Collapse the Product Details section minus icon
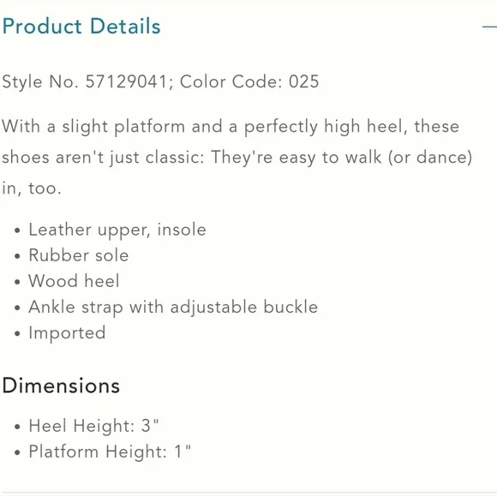Screen dimensions: 497x496 click(489, 27)
